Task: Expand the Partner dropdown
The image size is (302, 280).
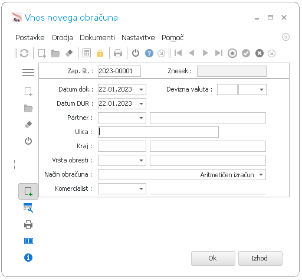Action: tap(141, 118)
